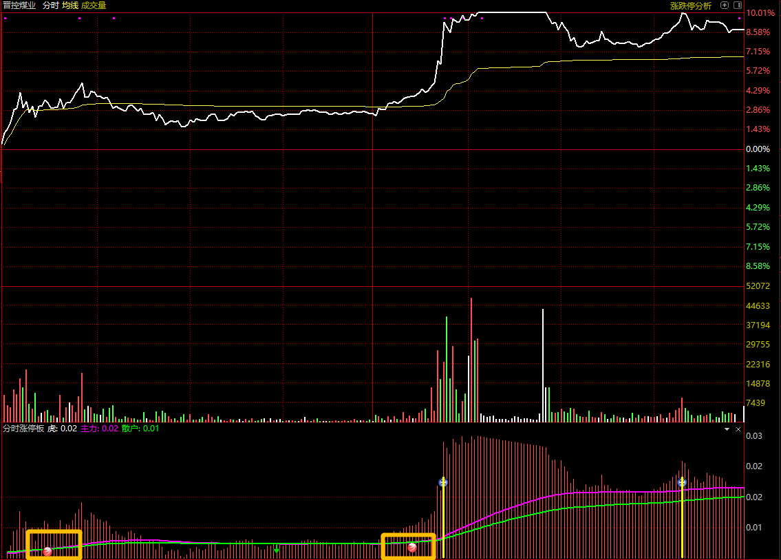Click the 10.01% limit-up axis label

point(760,13)
